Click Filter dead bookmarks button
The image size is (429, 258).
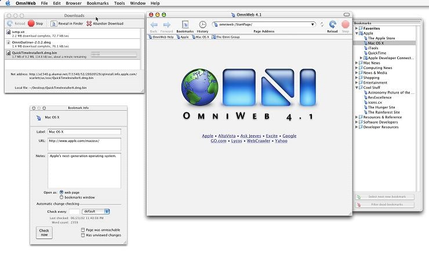tap(384, 205)
